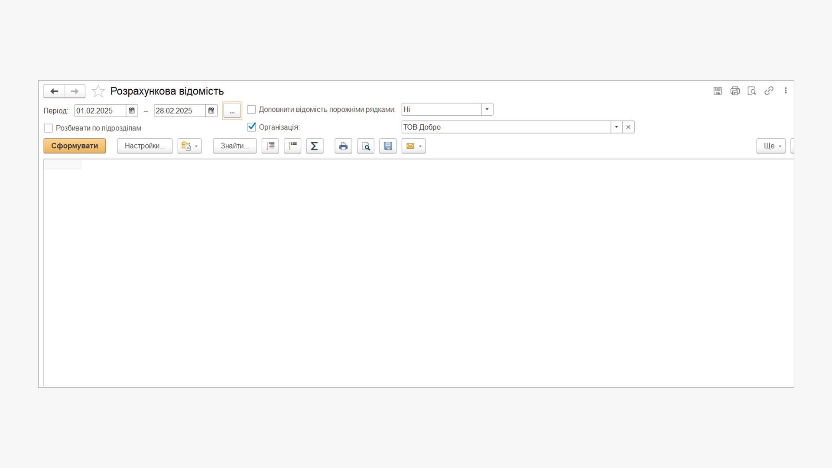The width and height of the screenshot is (832, 468).
Task: Open the 'Ні' value dropdown
Action: click(487, 109)
